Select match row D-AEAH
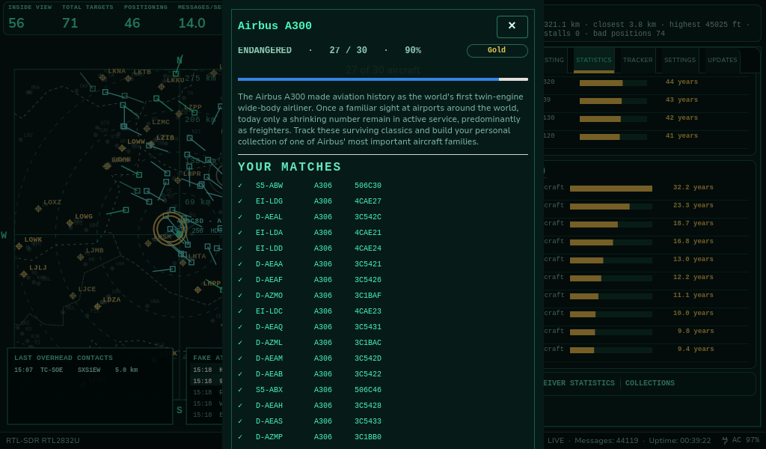The height and width of the screenshot is (449, 766). [x=382, y=406]
